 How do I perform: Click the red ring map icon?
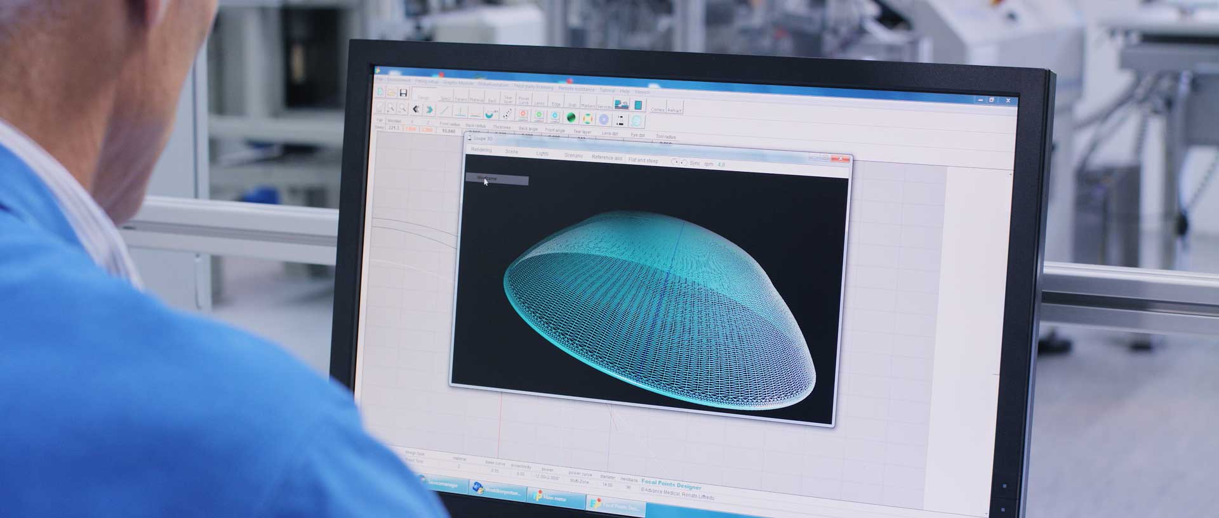pyautogui.click(x=523, y=115)
